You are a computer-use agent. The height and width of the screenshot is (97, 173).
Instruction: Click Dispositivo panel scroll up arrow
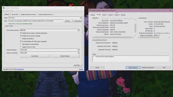point(135,20)
